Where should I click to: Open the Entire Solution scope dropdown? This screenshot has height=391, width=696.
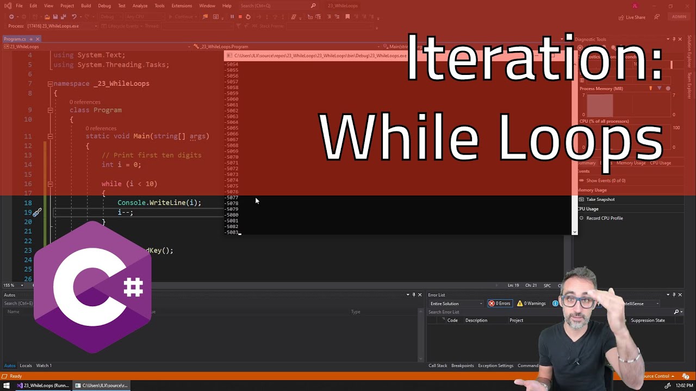(456, 304)
